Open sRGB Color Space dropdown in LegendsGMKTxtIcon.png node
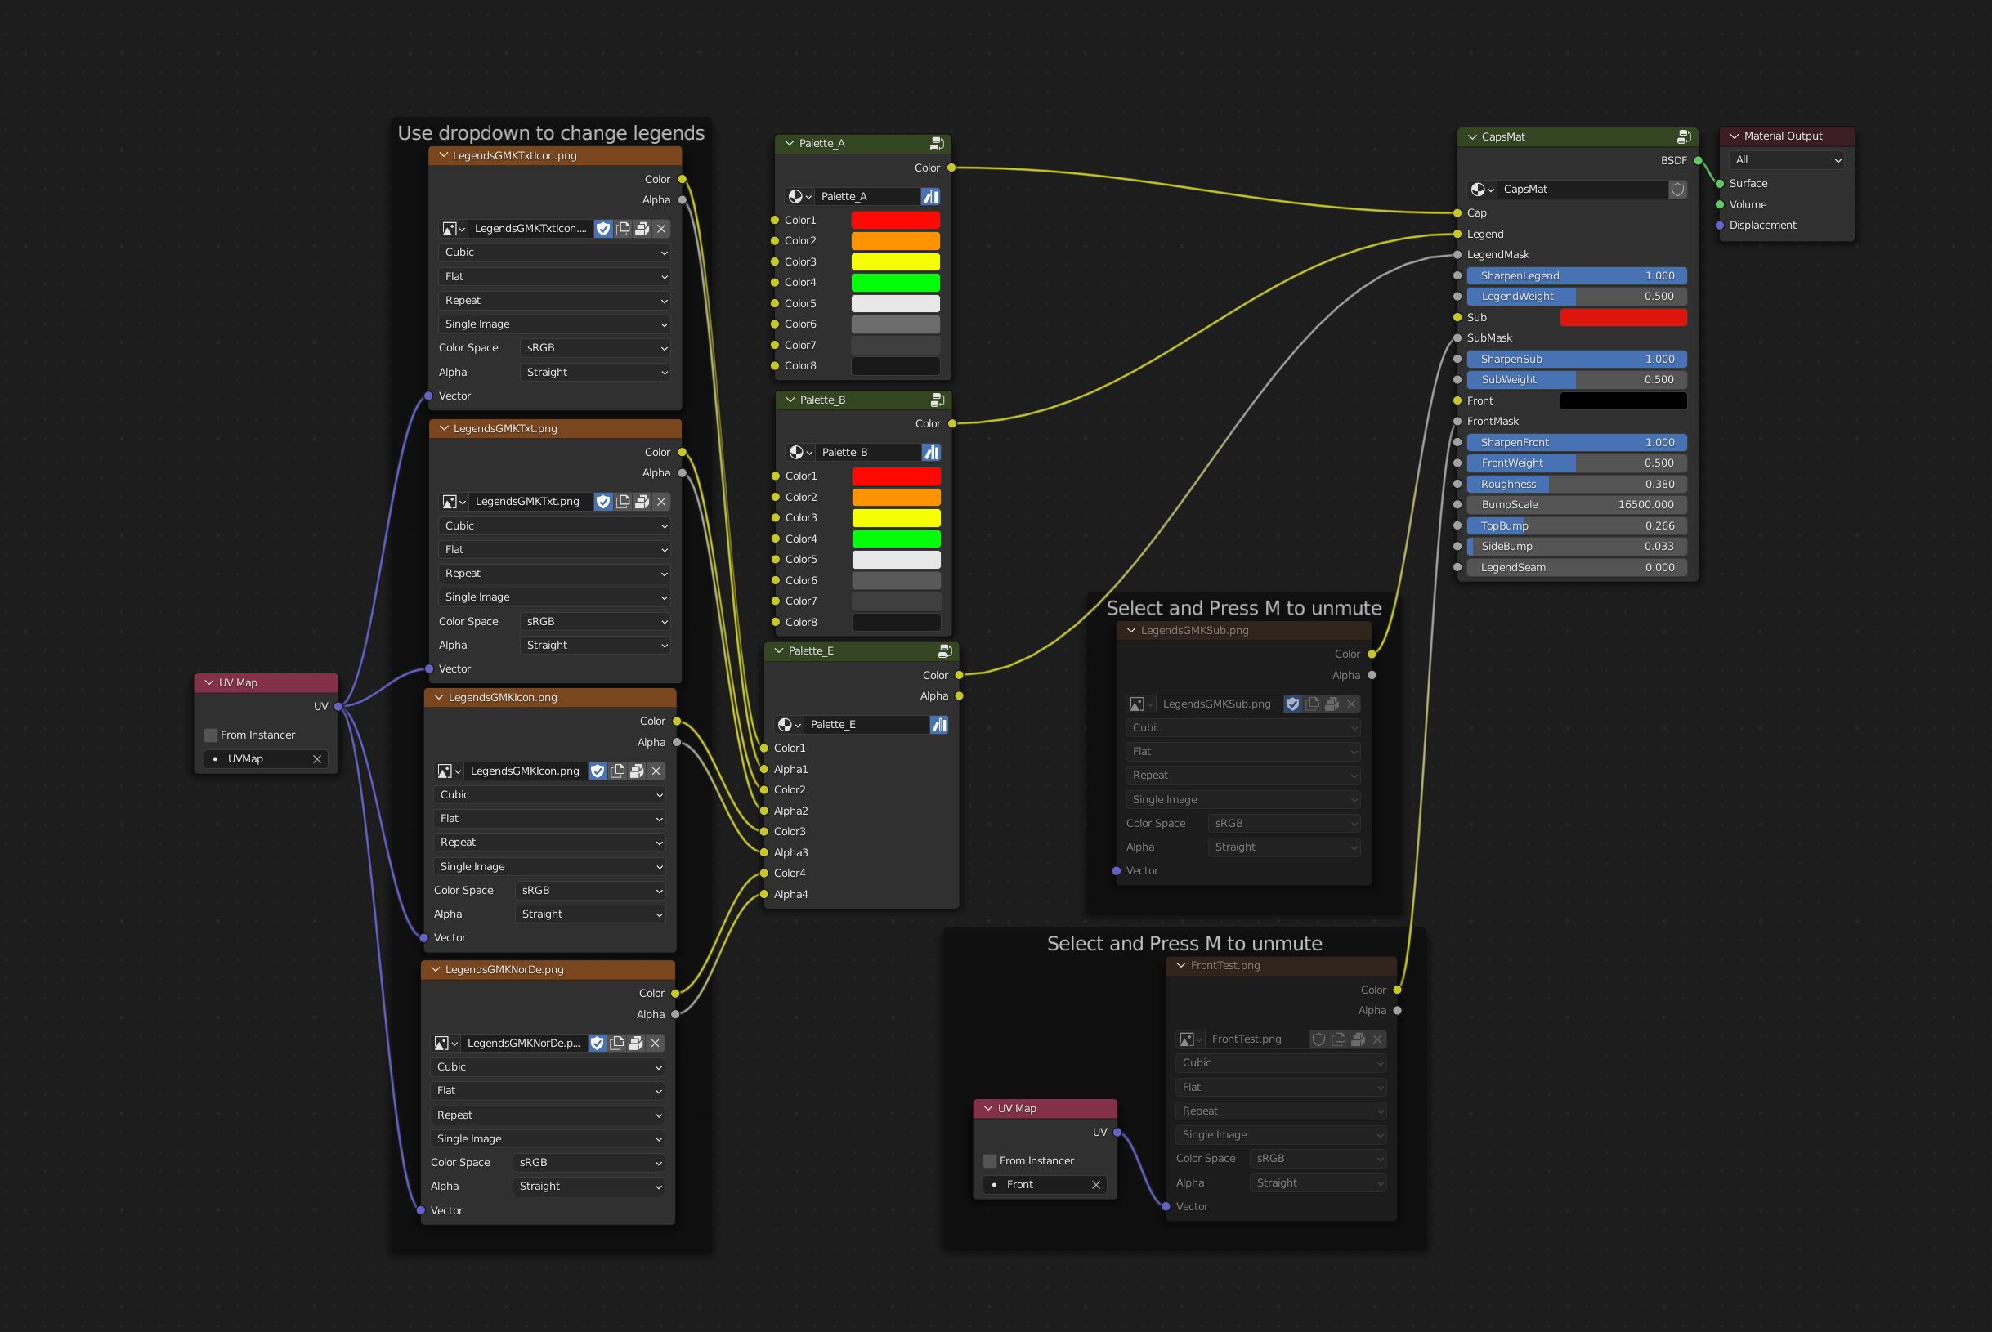Viewport: 1992px width, 1332px height. coord(594,348)
